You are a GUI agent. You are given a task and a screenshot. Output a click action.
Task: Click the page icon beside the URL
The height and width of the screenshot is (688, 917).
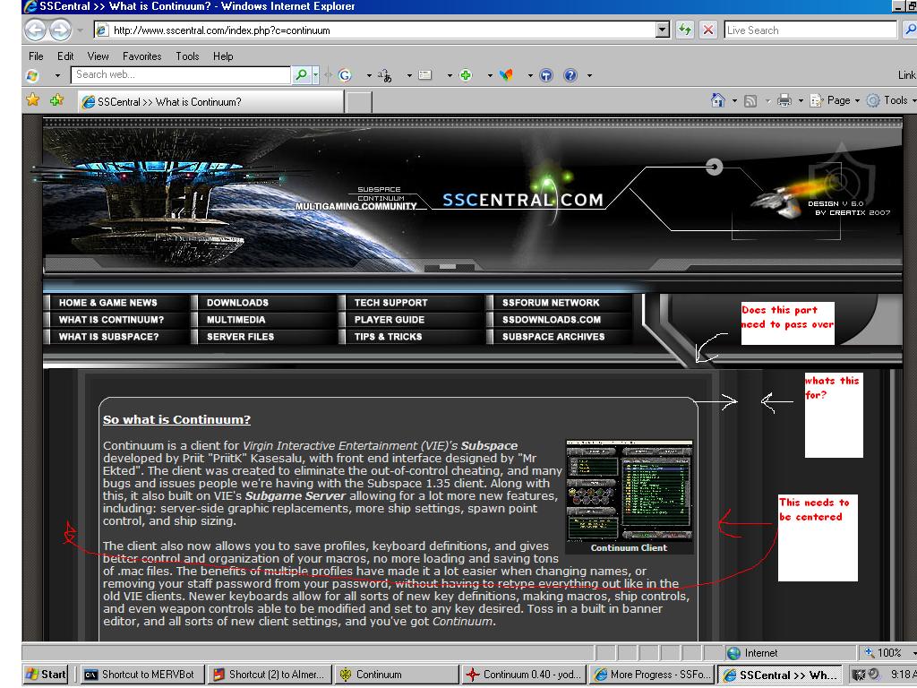click(x=102, y=30)
